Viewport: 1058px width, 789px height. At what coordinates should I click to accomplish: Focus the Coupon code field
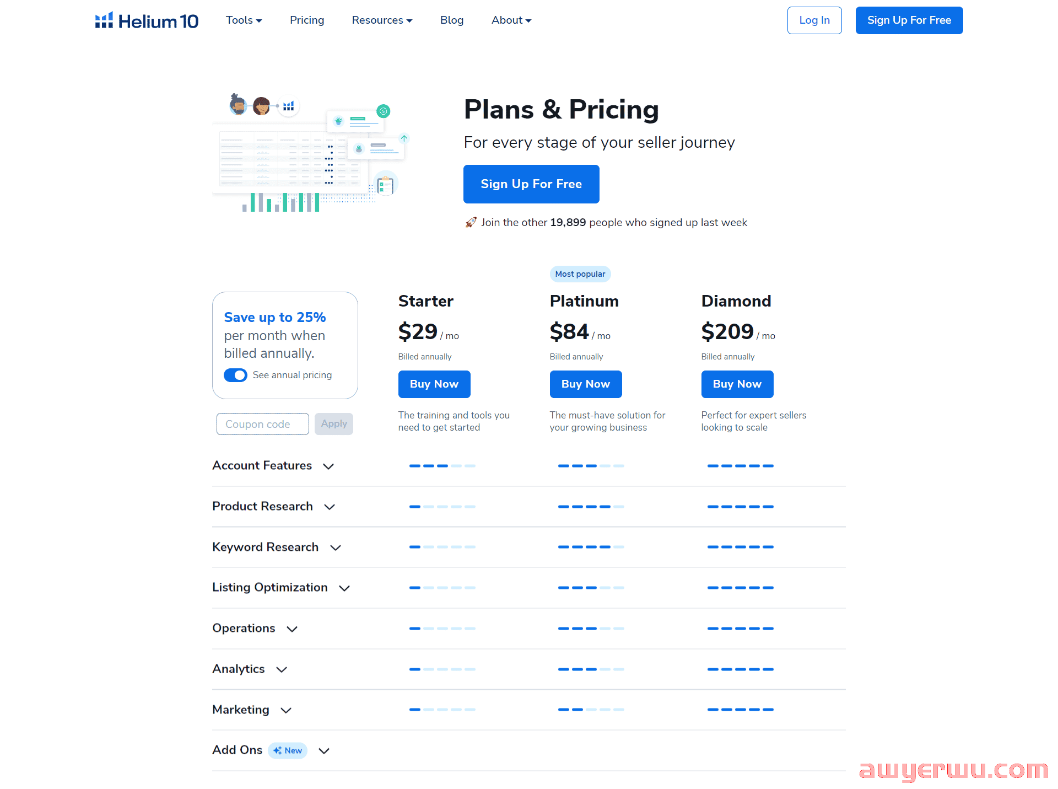(263, 424)
